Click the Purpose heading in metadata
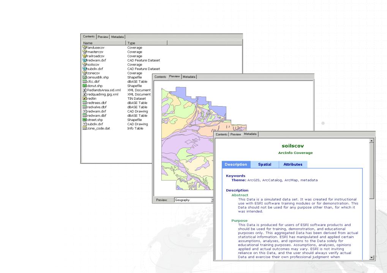Viewport: 387px width, 273px height. [239, 221]
